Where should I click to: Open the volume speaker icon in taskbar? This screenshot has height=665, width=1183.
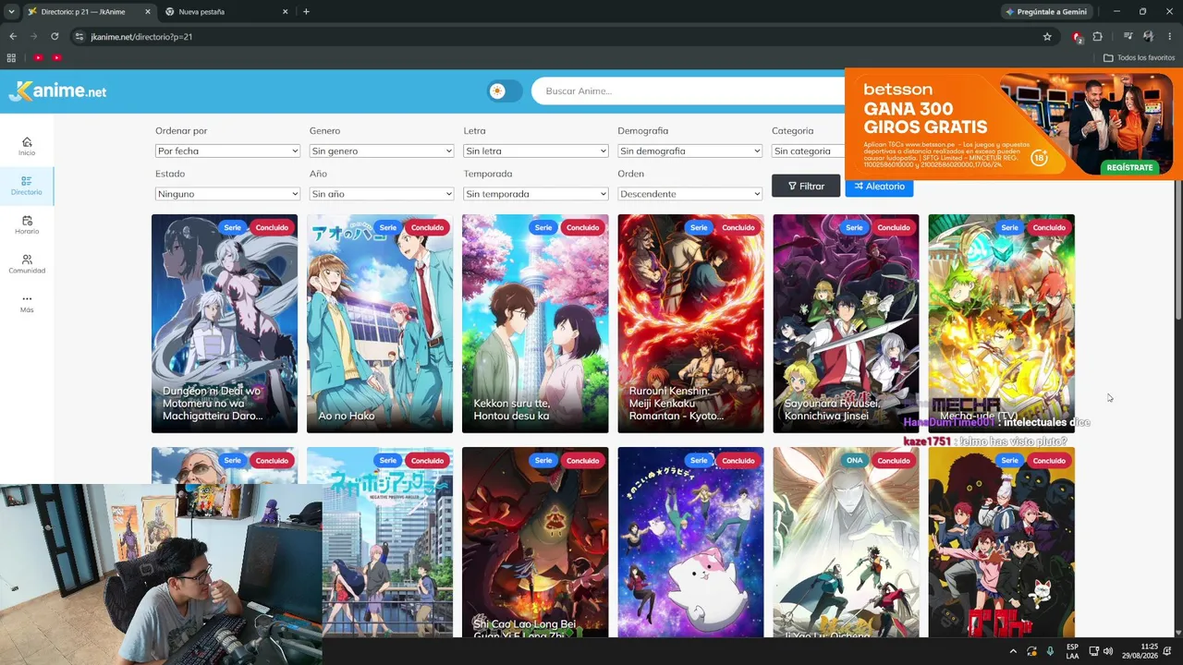(1108, 651)
